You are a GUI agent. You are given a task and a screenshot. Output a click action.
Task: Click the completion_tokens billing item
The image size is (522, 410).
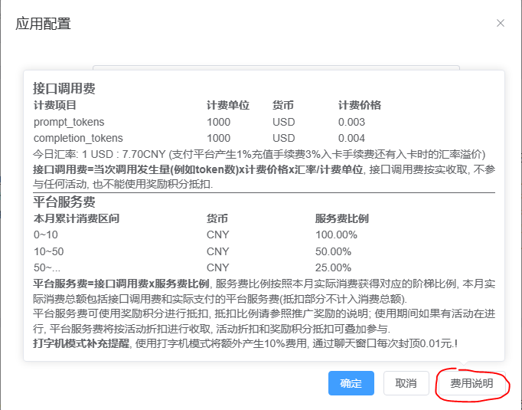click(78, 138)
